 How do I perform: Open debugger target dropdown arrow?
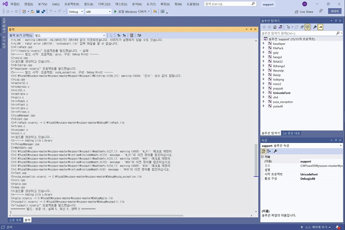pyautogui.click(x=149, y=12)
